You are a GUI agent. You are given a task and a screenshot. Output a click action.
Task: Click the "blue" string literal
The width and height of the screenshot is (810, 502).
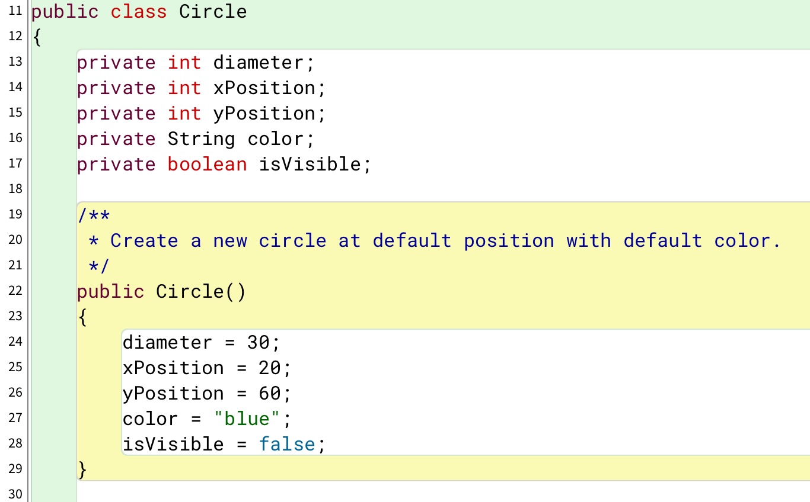(246, 419)
